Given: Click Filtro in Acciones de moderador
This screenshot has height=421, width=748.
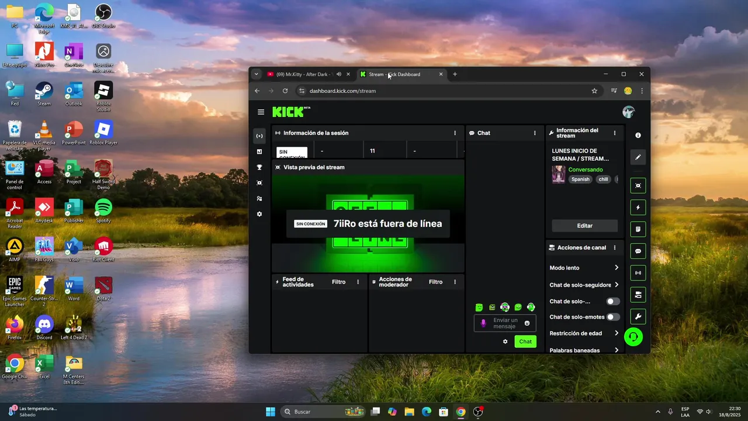Looking at the screenshot, I should click(435, 282).
